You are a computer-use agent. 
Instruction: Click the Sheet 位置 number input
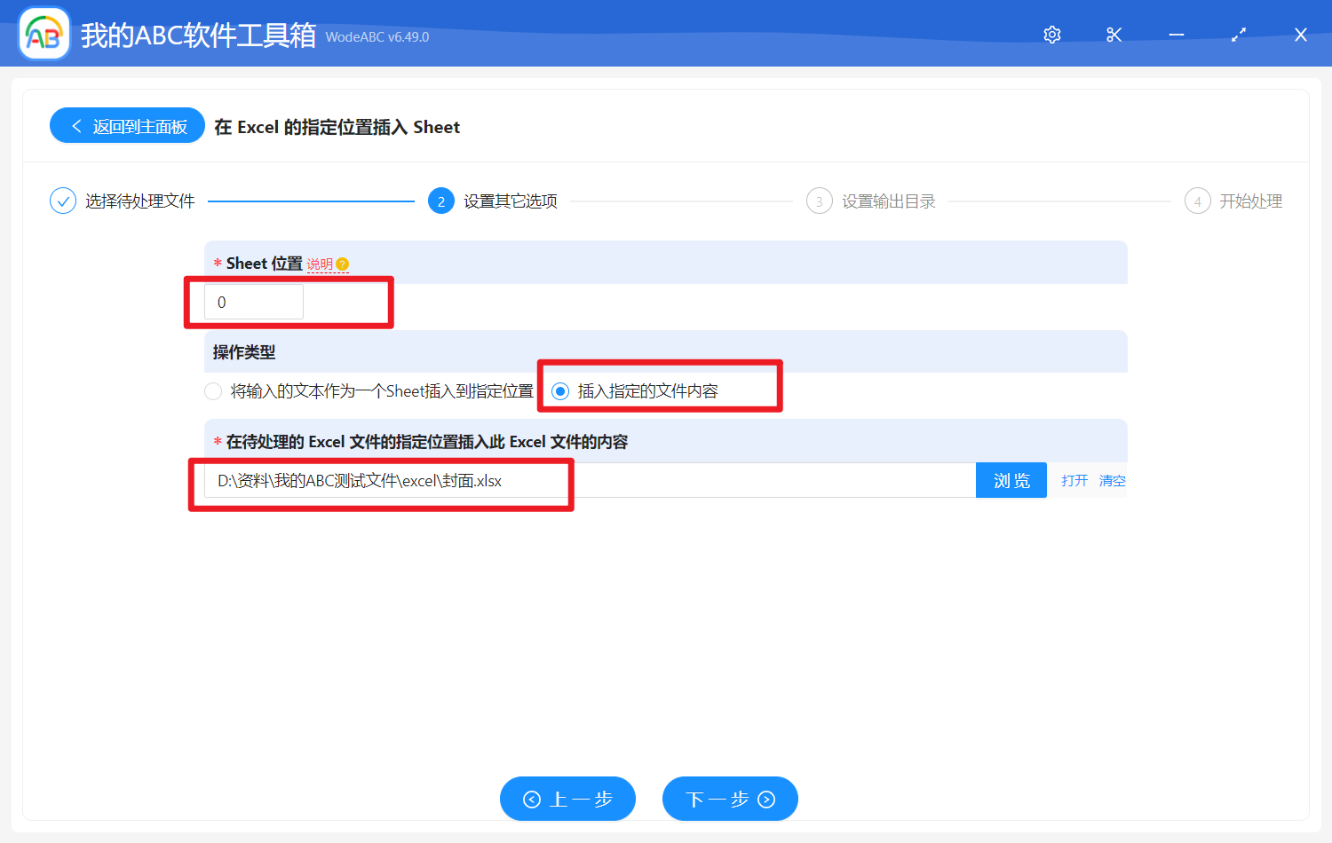click(x=253, y=302)
